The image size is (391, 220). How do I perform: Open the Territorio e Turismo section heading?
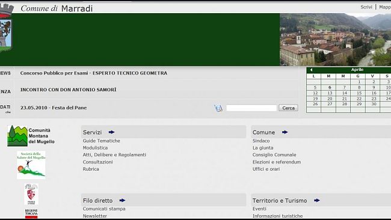(x=280, y=201)
